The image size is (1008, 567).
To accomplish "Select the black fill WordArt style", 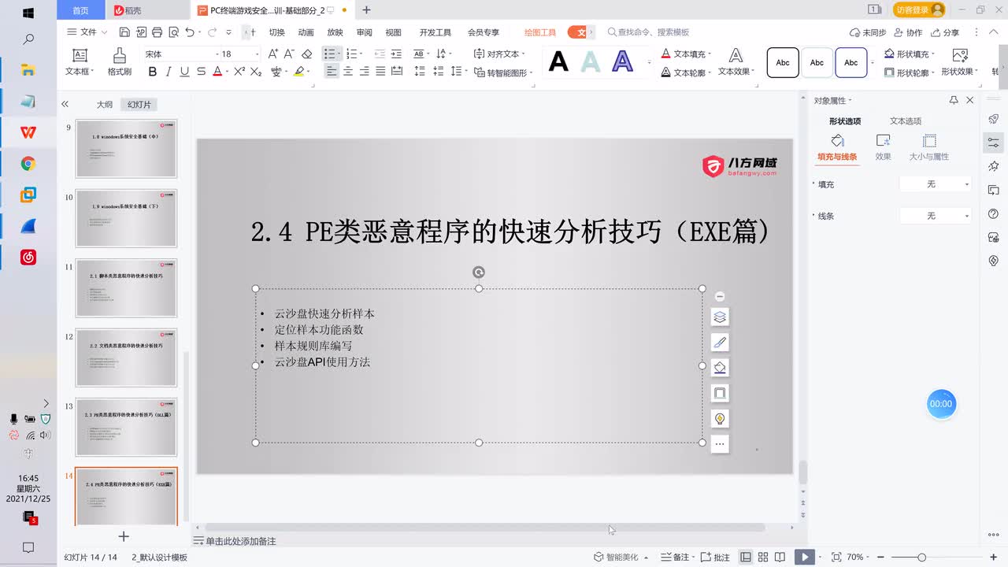I will (558, 61).
